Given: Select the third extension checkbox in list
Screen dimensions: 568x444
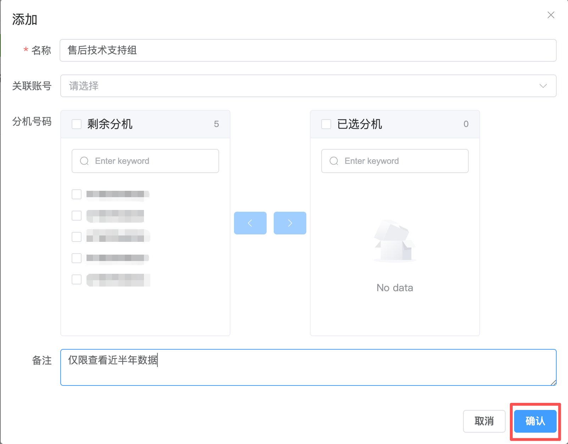Looking at the screenshot, I should tap(77, 237).
